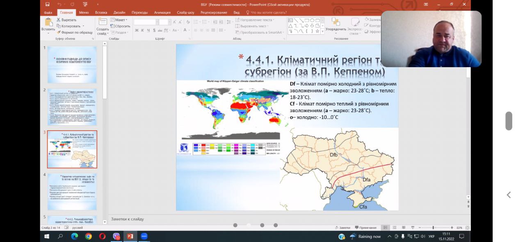Click Format Painter (Формат по образцу)

pyautogui.click(x=75, y=32)
